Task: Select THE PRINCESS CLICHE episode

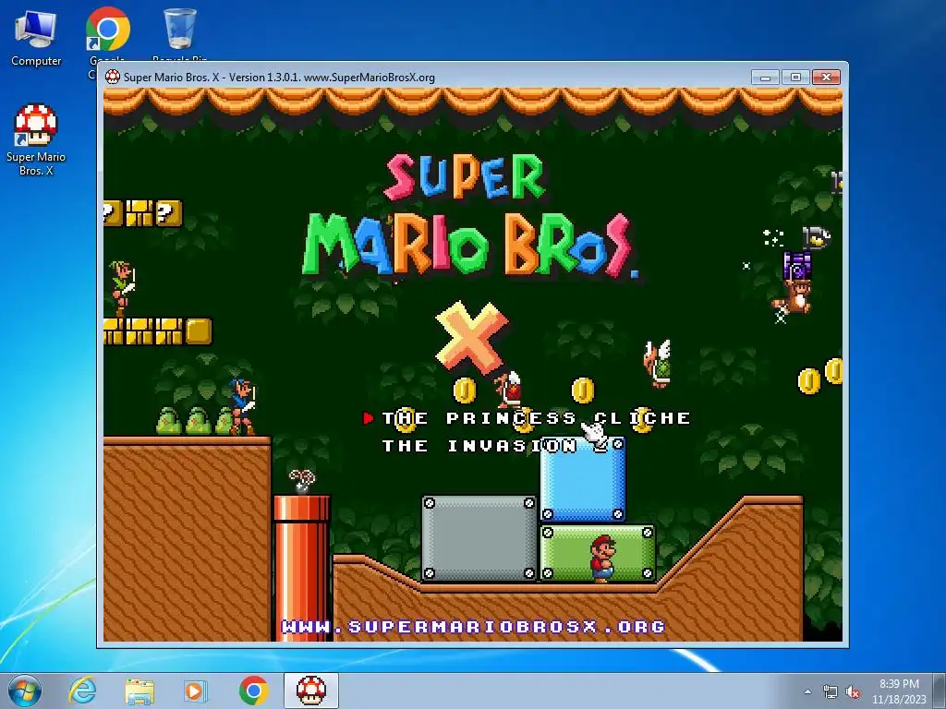Action: coord(537,418)
